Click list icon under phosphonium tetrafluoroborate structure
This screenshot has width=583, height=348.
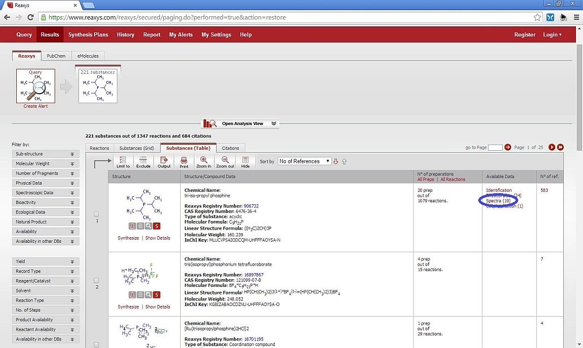point(140,295)
